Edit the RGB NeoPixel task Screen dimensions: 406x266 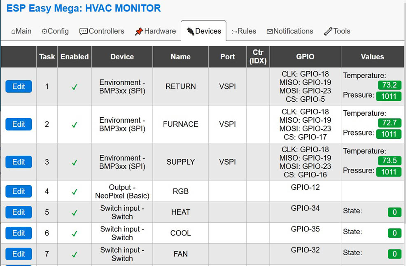coord(19,191)
